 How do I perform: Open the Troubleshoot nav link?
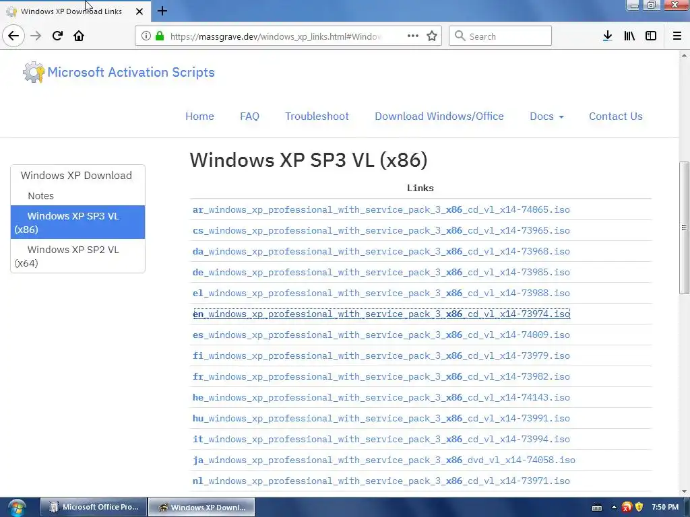pyautogui.click(x=317, y=116)
